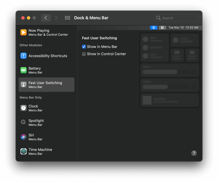Click in the Search input field
Image resolution: width=218 pixels, height=182 pixels.
pos(176,18)
